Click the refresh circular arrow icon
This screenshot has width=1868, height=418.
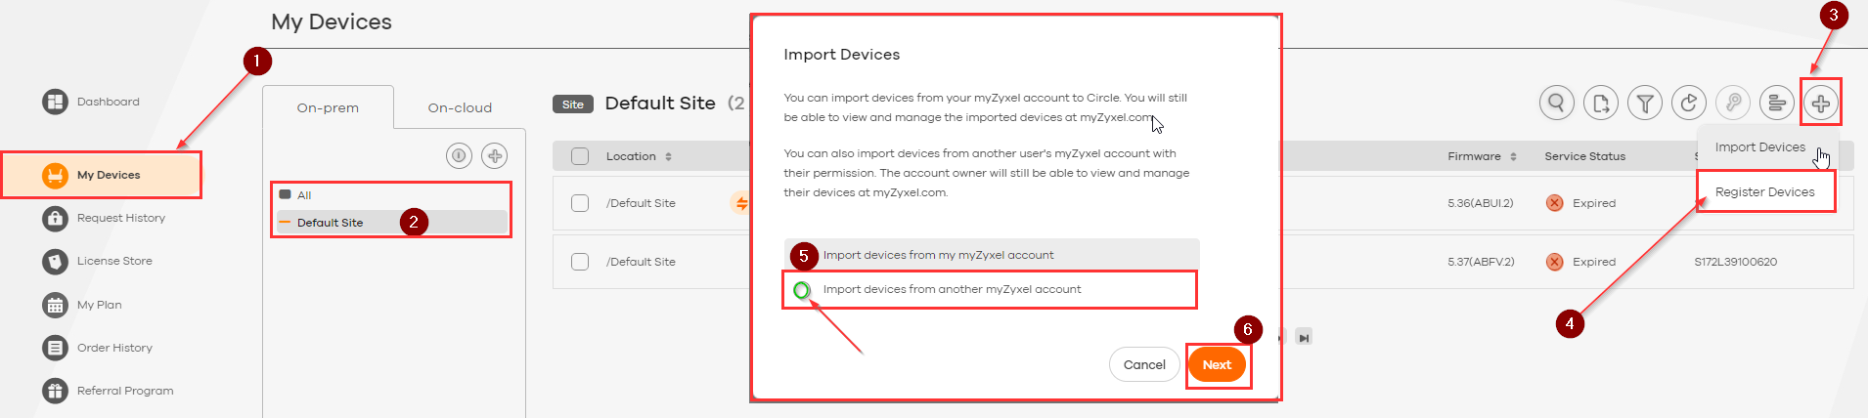pos(1689,103)
